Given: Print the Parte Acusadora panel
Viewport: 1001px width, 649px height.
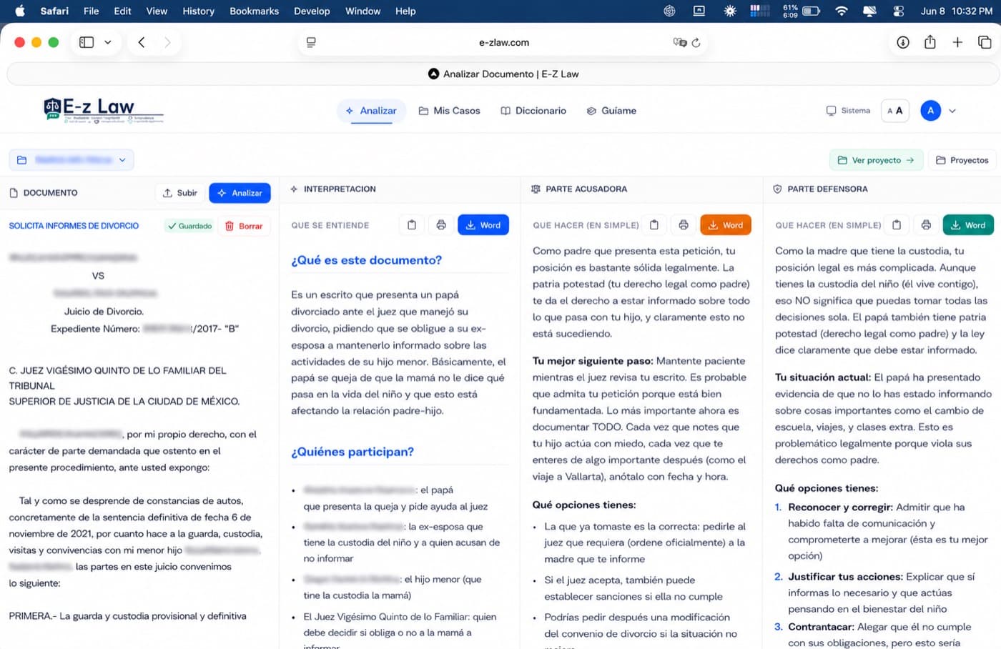Looking at the screenshot, I should click(684, 225).
